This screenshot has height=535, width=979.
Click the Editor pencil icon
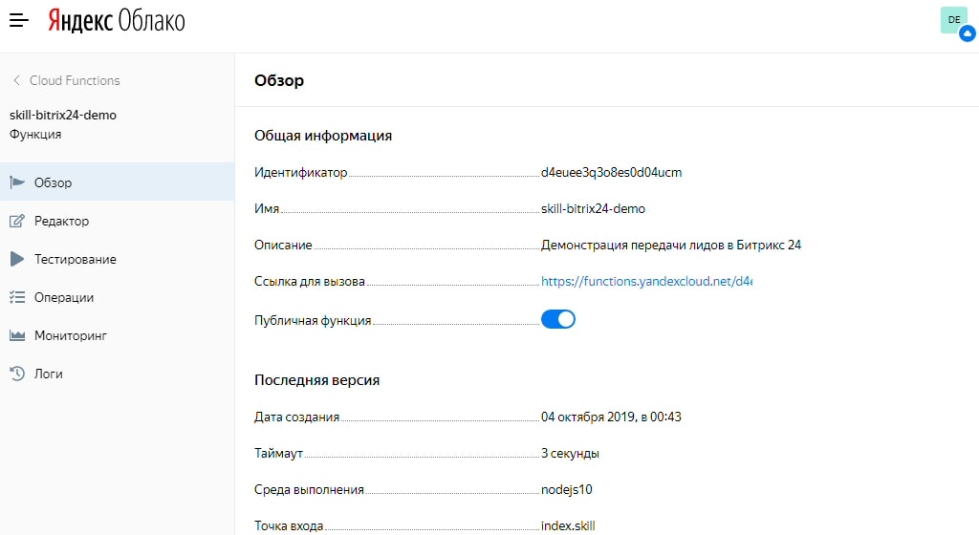(16, 221)
